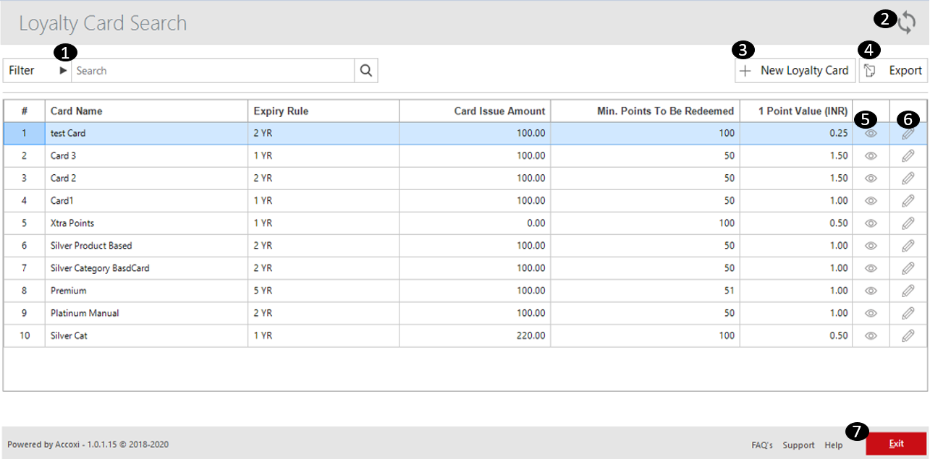The width and height of the screenshot is (930, 459).
Task: Edit the Card1 row
Action: 908,201
